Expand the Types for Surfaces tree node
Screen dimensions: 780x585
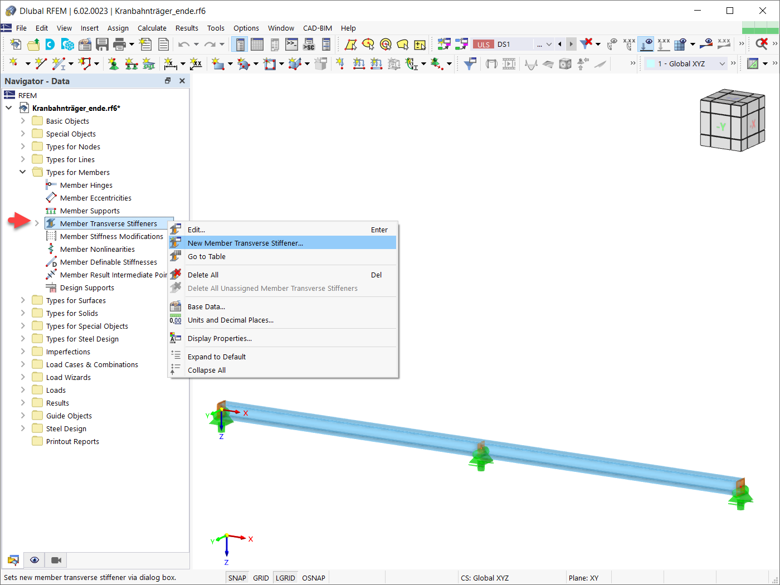click(x=22, y=300)
